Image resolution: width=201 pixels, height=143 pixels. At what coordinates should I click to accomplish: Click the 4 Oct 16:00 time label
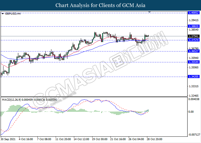tap(26, 139)
